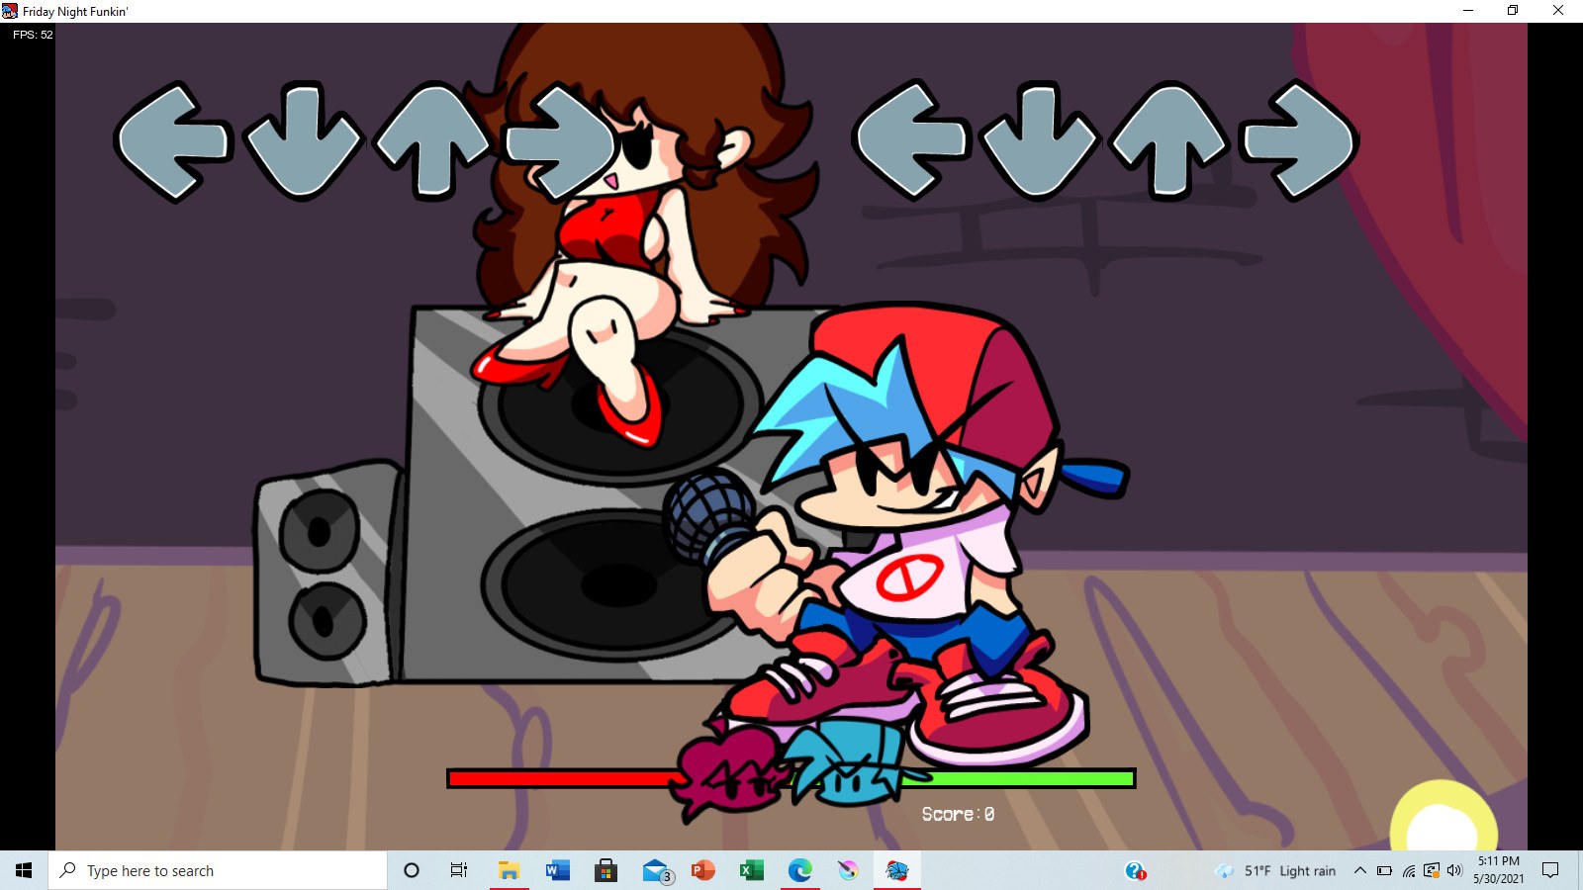
Task: Open Microsoft Word from the taskbar
Action: [x=557, y=870]
